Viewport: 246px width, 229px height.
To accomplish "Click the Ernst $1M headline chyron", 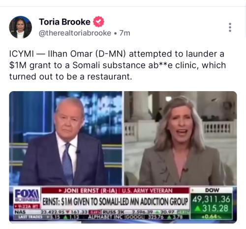I will 115,201.
